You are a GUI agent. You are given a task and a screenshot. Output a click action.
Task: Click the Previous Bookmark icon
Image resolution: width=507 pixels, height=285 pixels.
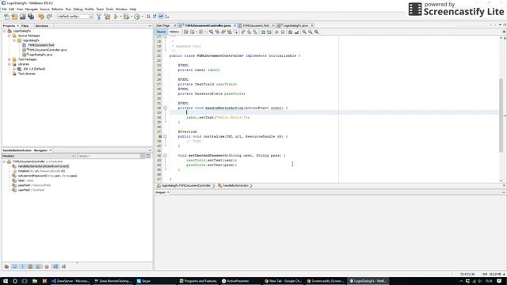point(243,32)
